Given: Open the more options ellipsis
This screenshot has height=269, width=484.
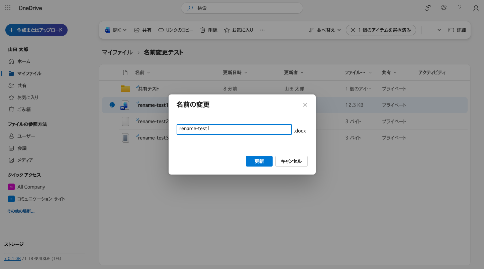Looking at the screenshot, I should (263, 30).
